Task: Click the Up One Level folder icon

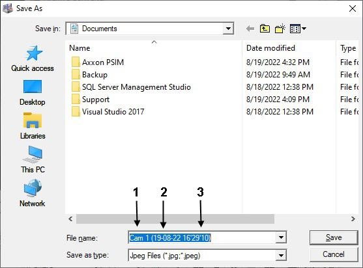Action: 265,29
